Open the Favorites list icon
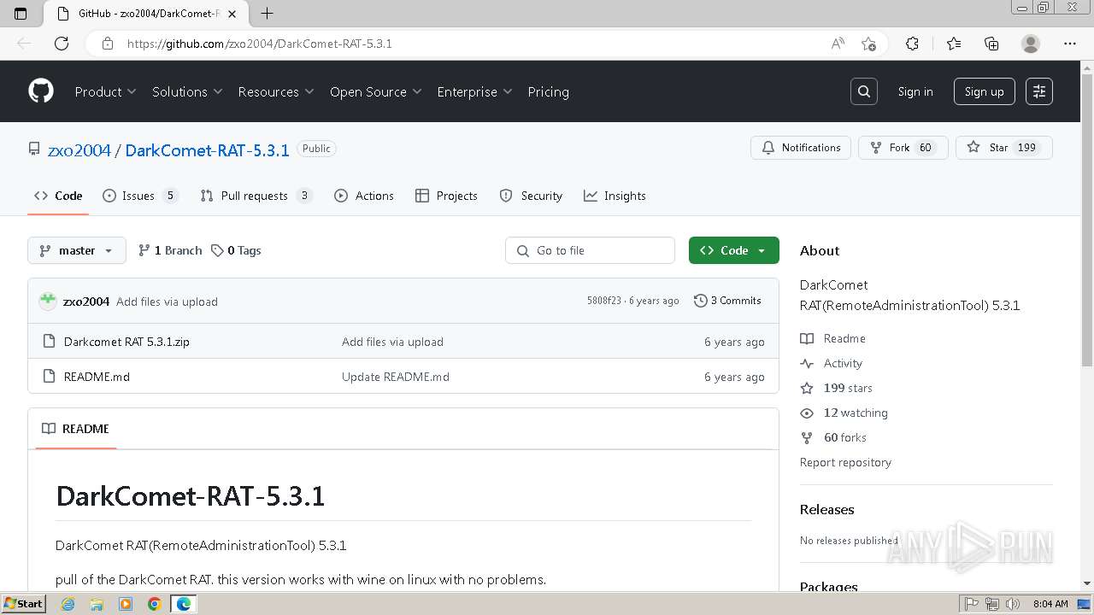The image size is (1094, 615). (954, 44)
